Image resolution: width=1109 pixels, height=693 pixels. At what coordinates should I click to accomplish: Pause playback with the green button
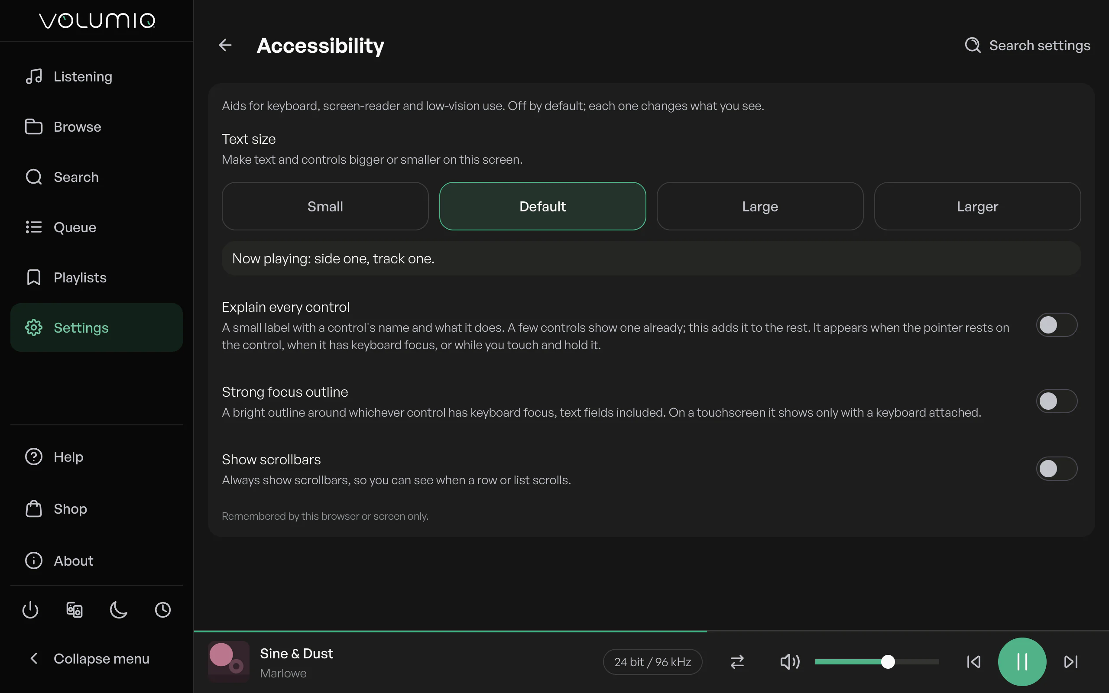pyautogui.click(x=1022, y=662)
